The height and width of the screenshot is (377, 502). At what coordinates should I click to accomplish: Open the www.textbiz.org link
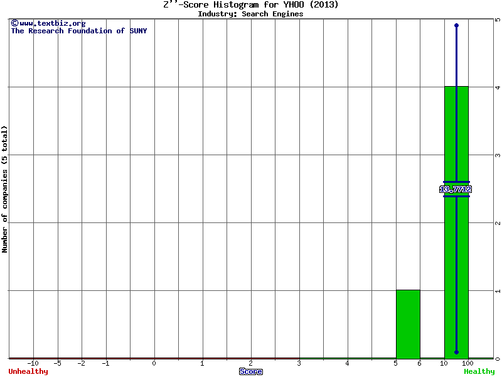52,23
